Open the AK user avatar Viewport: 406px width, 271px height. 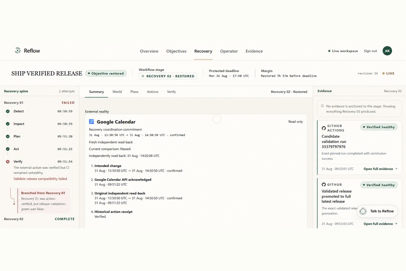click(387, 51)
